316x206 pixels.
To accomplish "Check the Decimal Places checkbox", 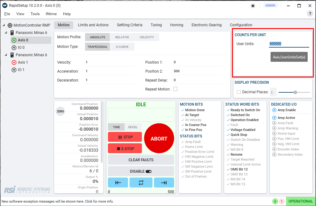I will tap(239, 92).
